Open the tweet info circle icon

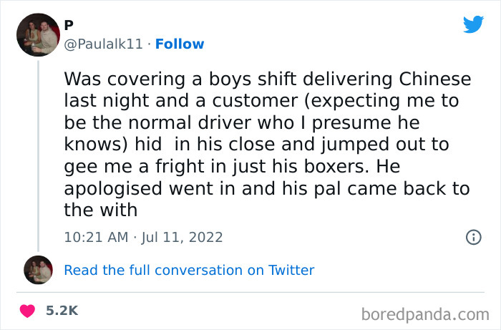pos(473,237)
